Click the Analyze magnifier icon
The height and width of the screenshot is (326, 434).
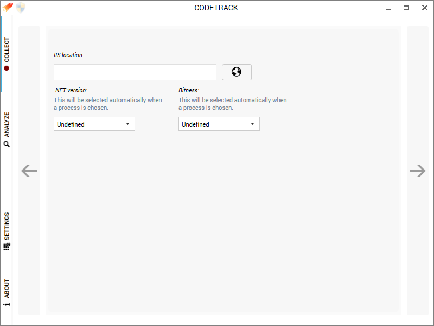[7, 144]
